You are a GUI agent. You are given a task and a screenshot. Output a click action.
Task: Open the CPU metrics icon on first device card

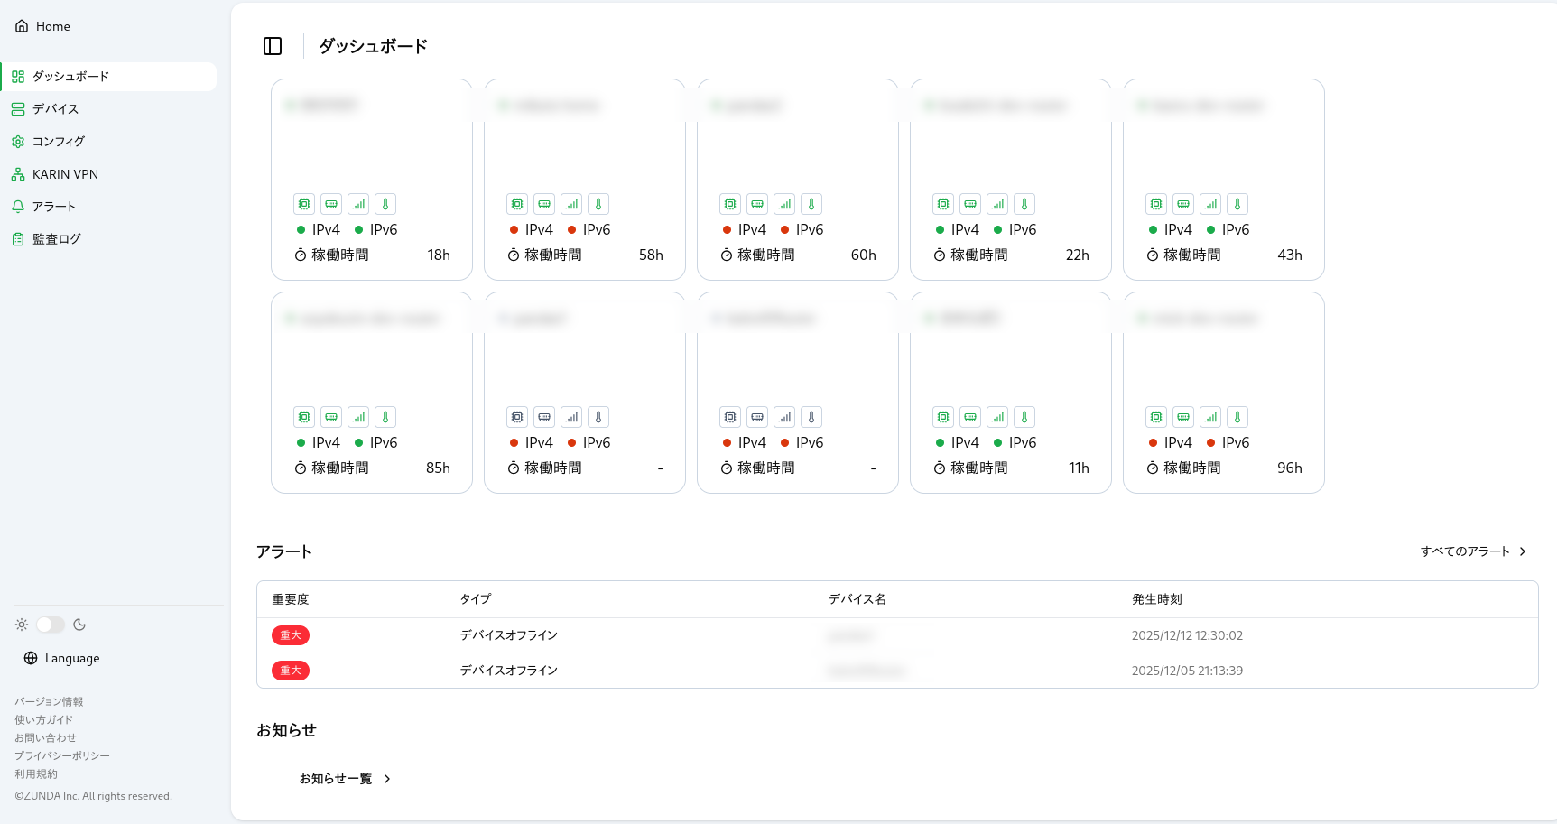(x=304, y=204)
